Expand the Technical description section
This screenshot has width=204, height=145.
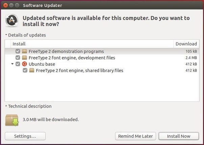tap(6, 106)
